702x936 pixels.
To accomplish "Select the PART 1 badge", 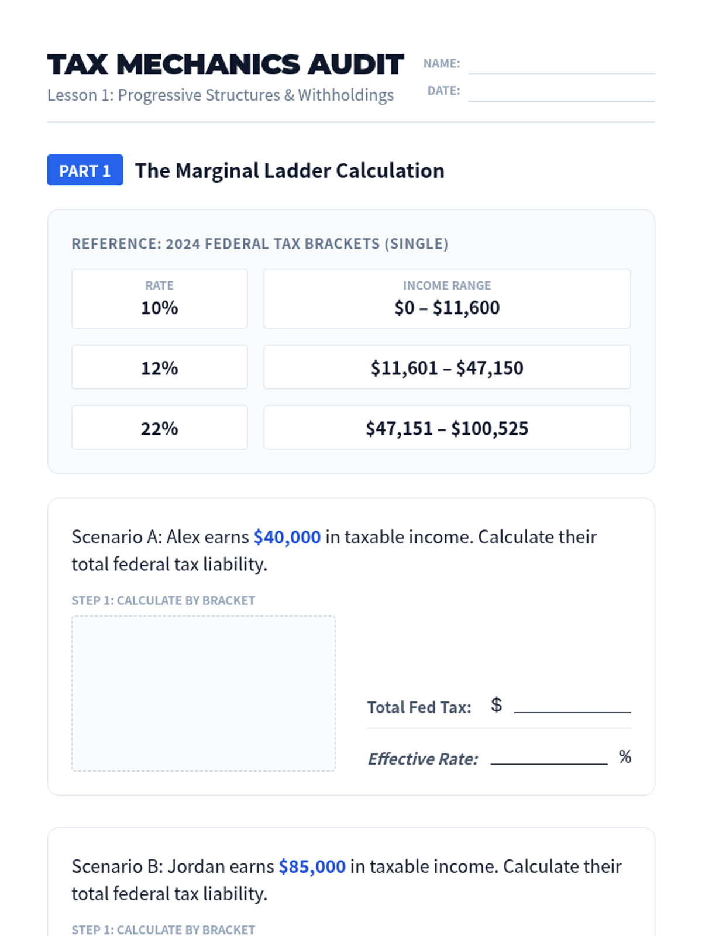I will 85,170.
